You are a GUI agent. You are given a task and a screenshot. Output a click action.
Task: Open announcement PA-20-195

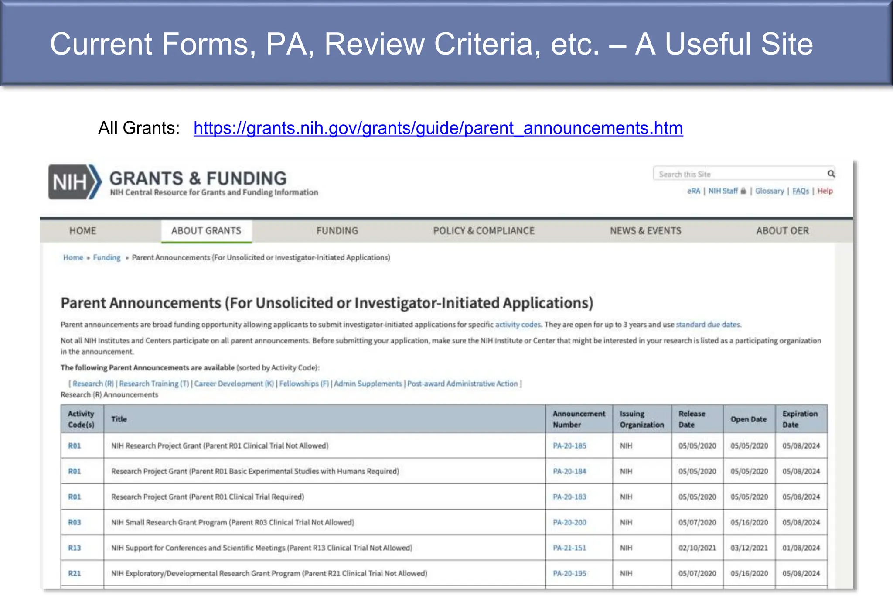point(569,573)
